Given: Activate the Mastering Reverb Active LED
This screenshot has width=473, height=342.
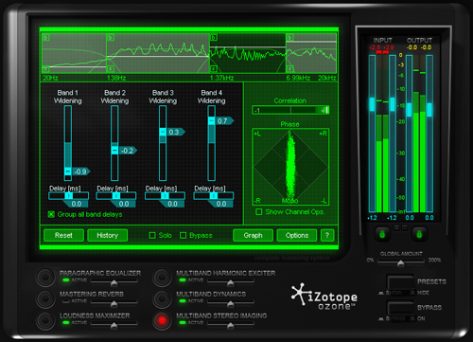Looking at the screenshot, I should point(66,301).
